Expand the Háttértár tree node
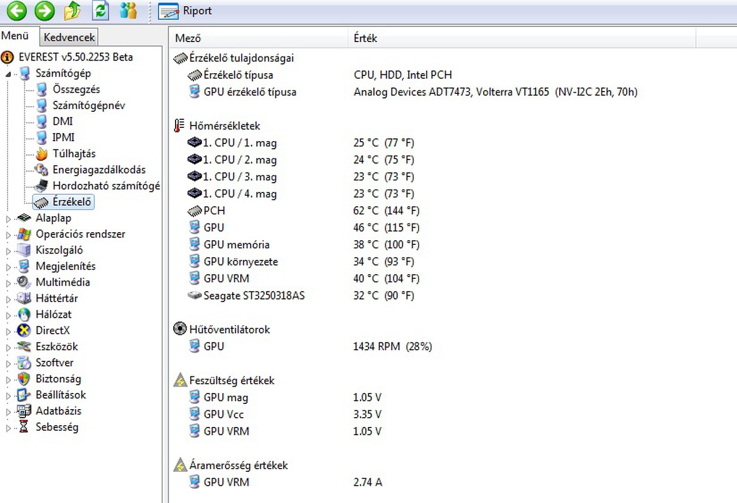Viewport: 737px width, 503px height. [8, 299]
